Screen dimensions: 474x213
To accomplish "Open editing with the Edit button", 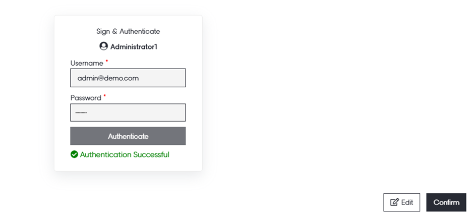I will [x=401, y=202].
